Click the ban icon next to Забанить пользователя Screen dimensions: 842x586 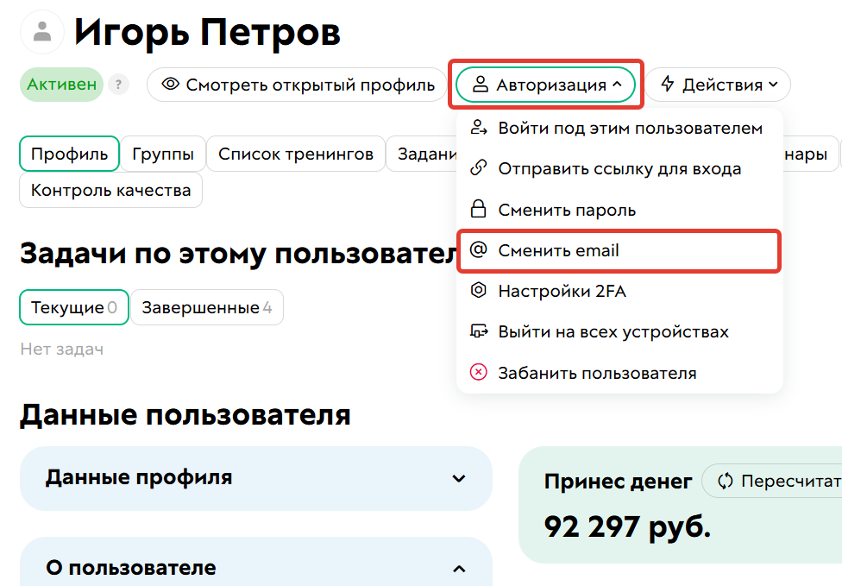479,374
